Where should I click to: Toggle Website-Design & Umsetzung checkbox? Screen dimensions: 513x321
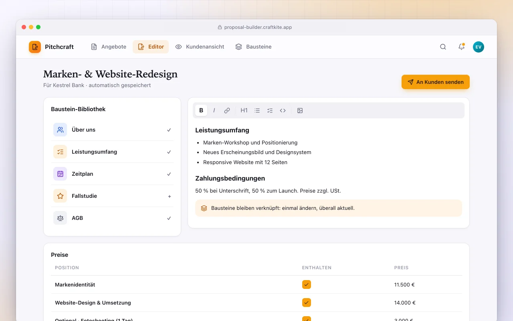coord(307,303)
